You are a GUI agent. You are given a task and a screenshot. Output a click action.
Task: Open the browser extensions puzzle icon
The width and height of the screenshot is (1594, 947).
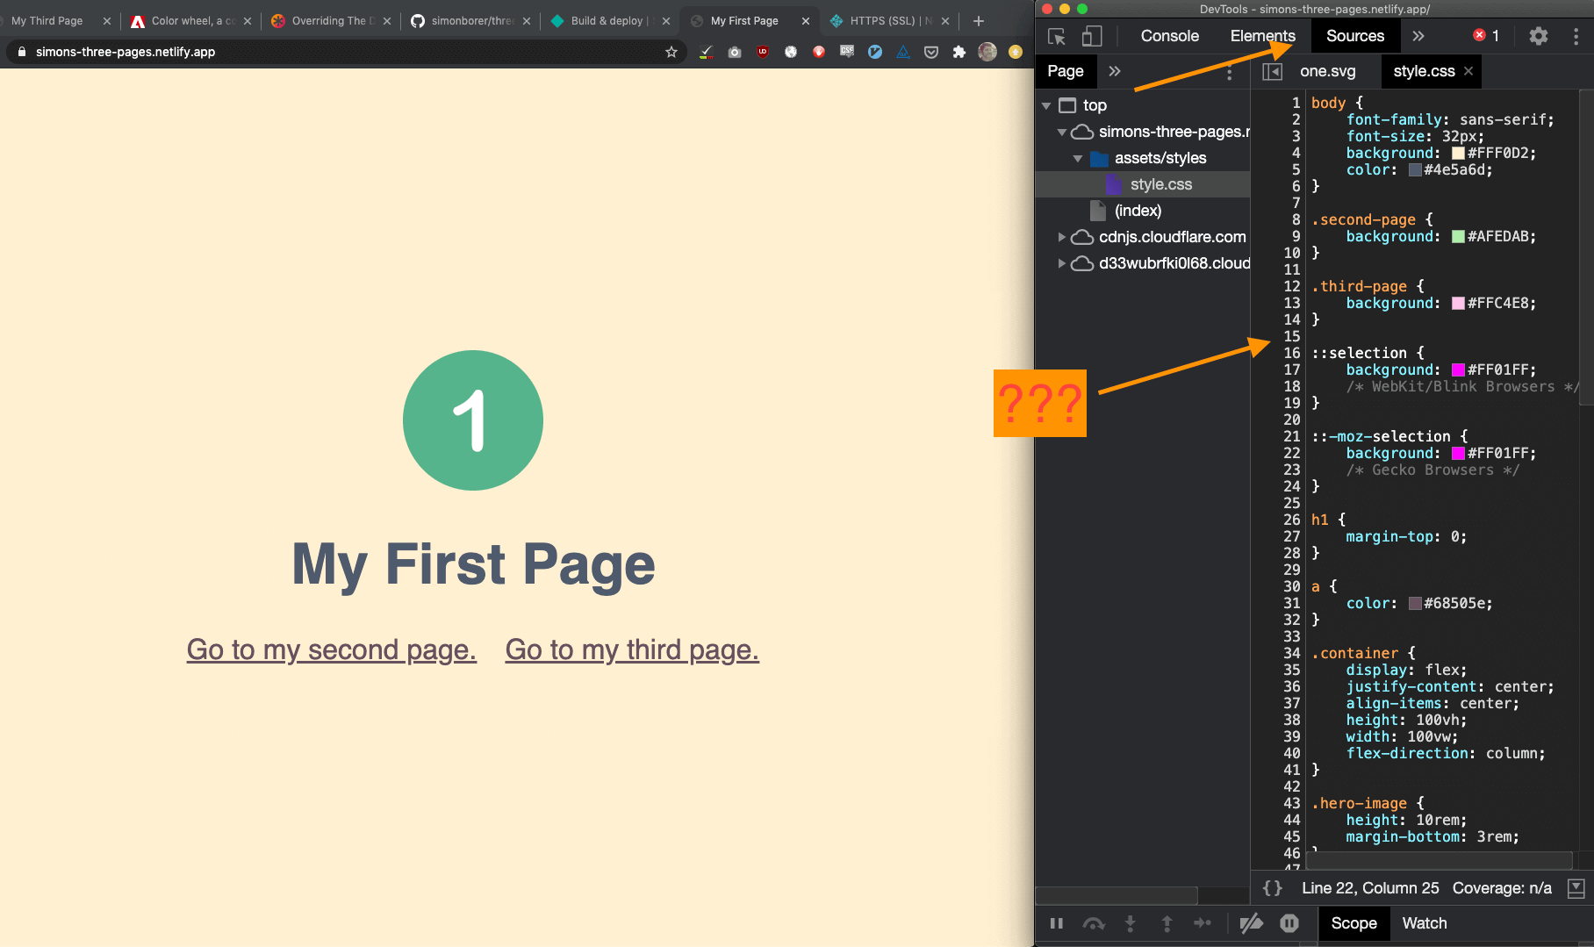point(959,52)
